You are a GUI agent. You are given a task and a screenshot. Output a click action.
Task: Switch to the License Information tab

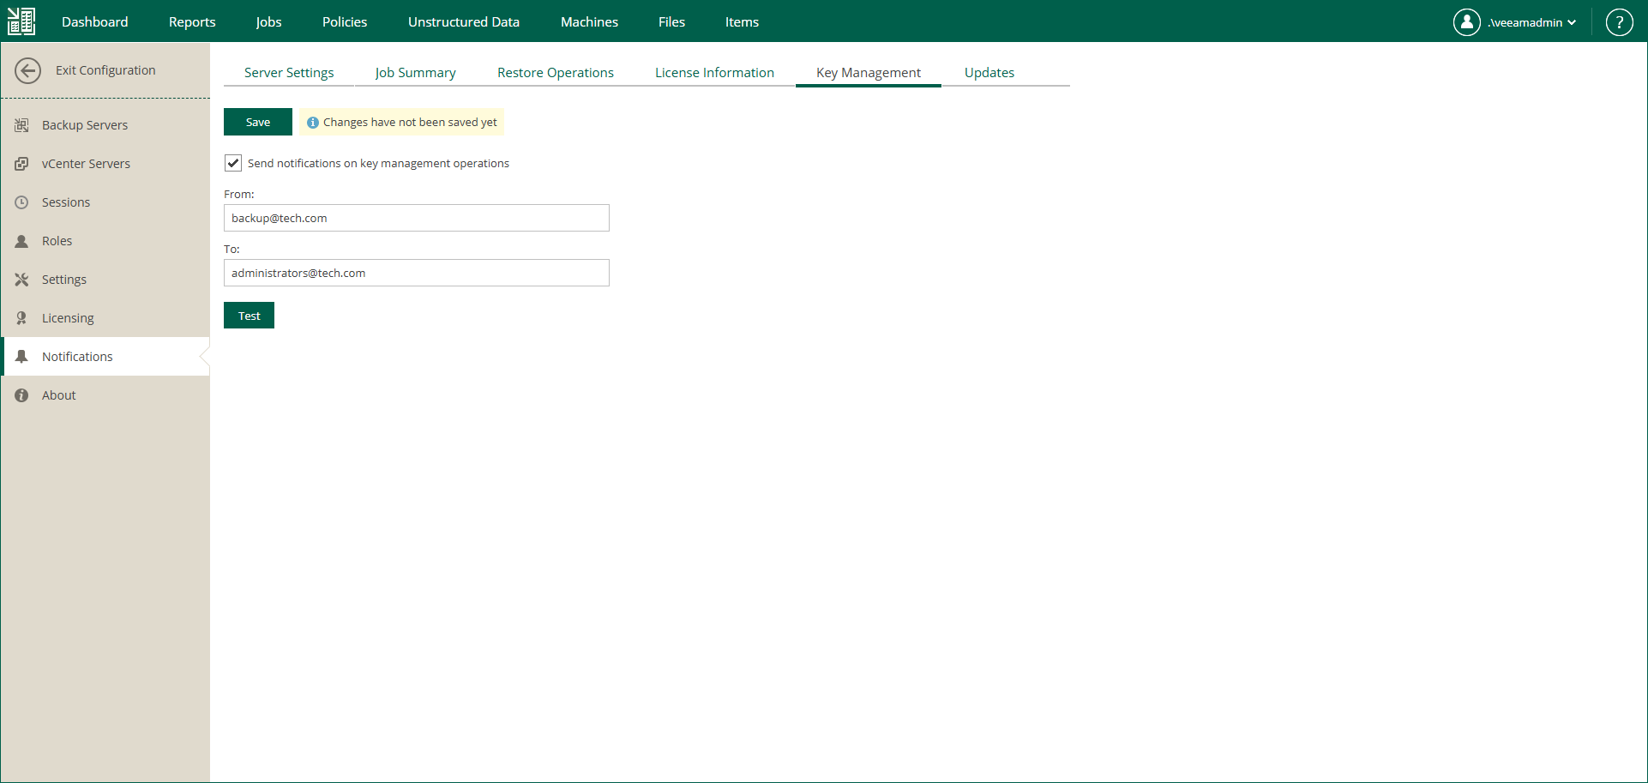coord(714,73)
